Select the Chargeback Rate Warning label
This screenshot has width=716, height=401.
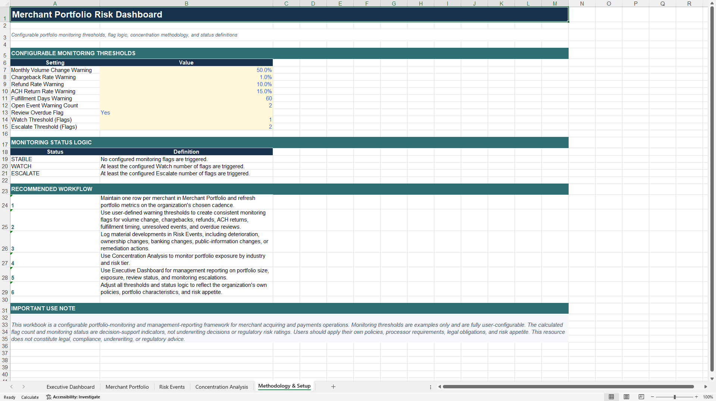(55, 77)
